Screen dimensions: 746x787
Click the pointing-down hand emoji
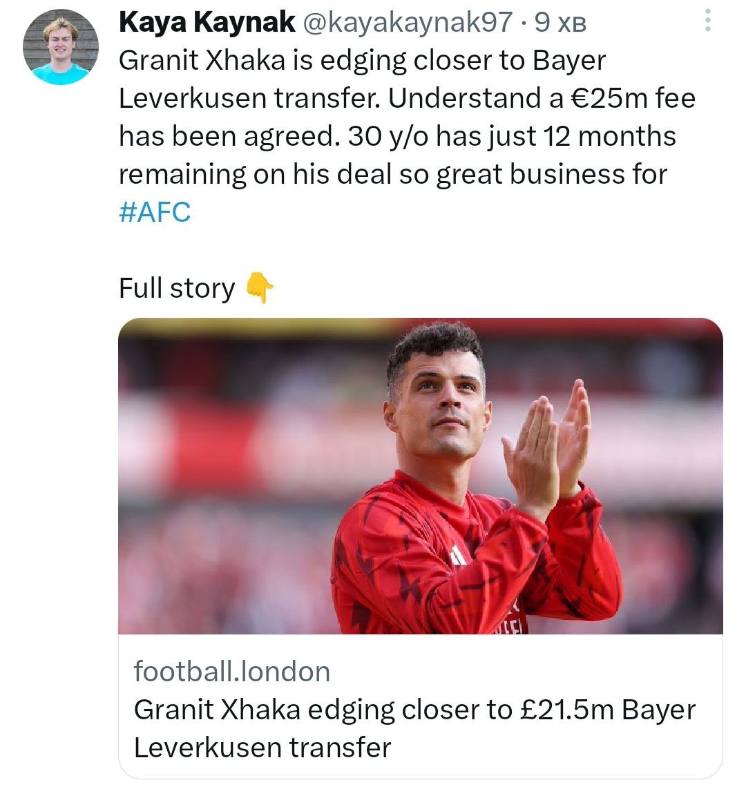[260, 287]
